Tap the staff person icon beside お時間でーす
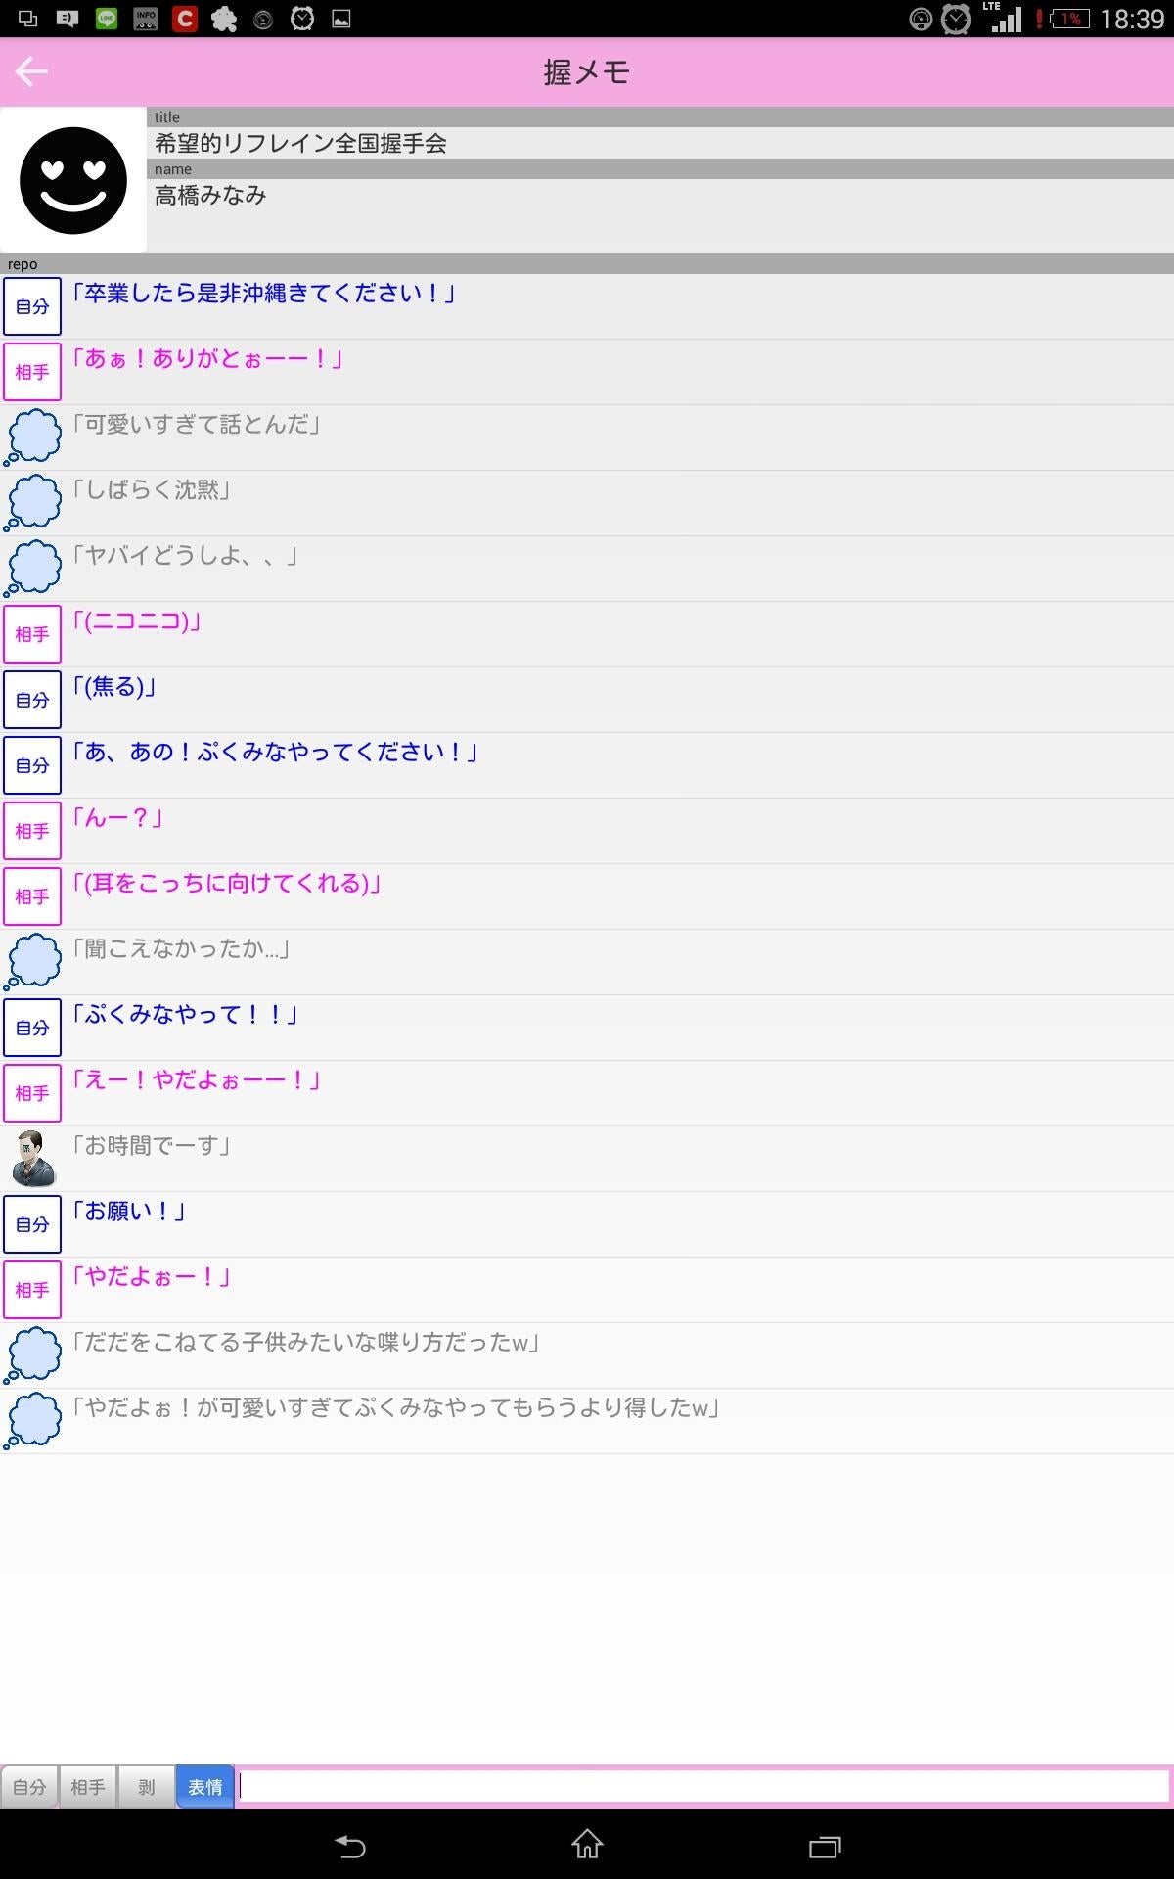 click(32, 1159)
